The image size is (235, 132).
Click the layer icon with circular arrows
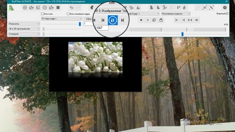pyautogui.click(x=165, y=7)
